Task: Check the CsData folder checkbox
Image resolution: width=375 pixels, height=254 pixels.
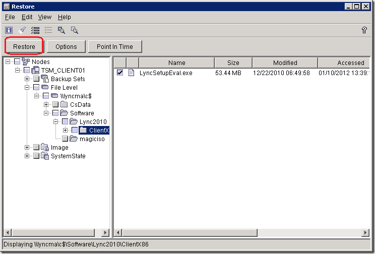Action: (x=55, y=105)
